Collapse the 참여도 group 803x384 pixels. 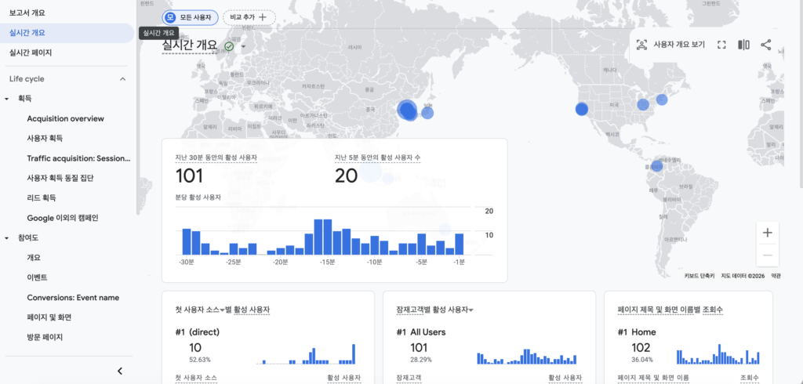coord(7,238)
